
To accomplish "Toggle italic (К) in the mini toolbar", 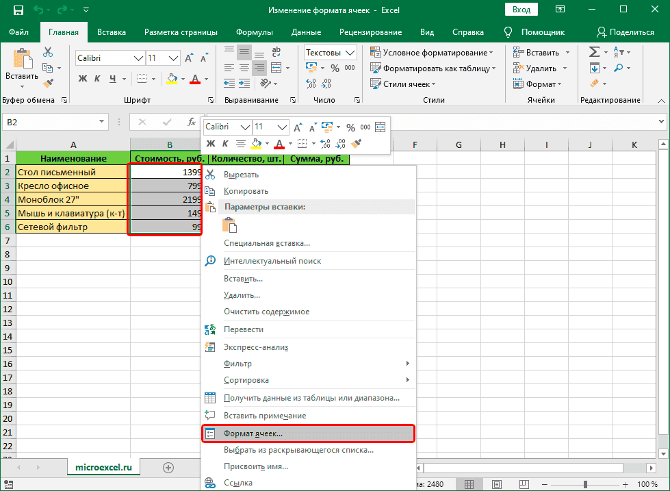I will tap(226, 143).
